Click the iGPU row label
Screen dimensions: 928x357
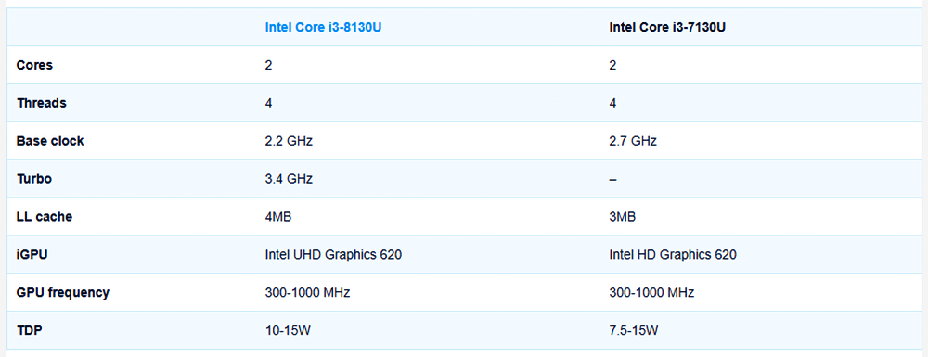[32, 255]
